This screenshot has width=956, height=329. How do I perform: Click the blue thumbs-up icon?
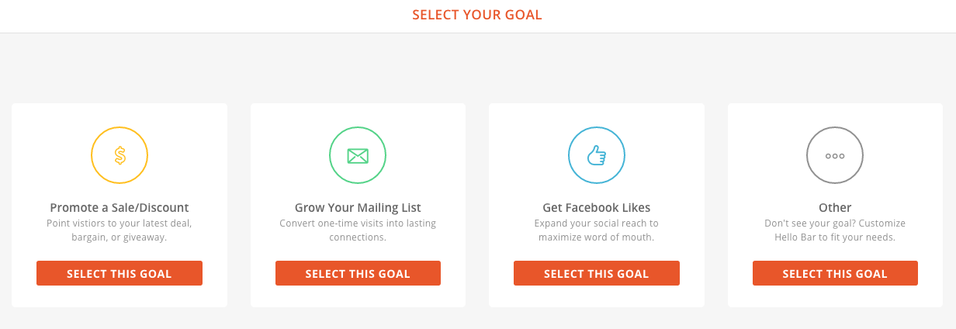597,156
